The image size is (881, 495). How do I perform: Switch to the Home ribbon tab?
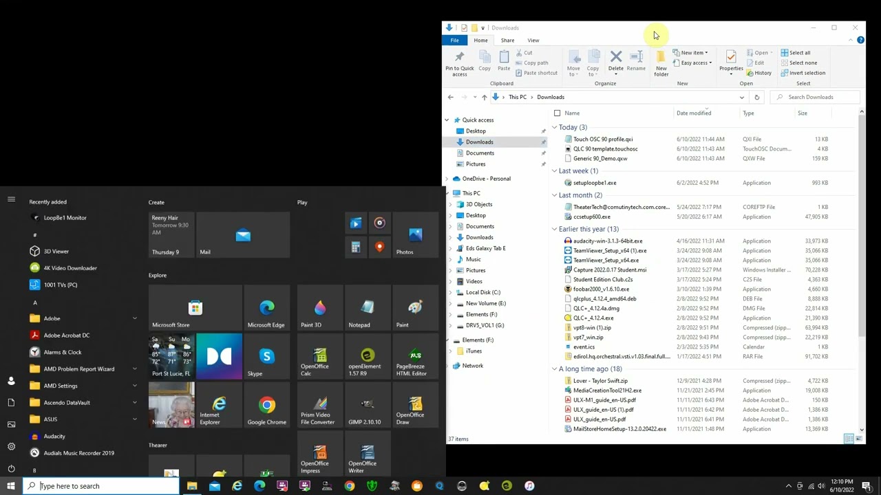click(480, 40)
